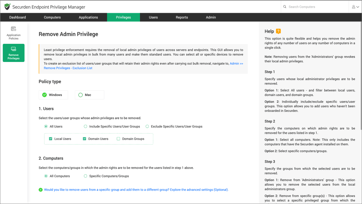Viewport: 362px width, 204px height.
Task: Go to the Admin tab
Action: 211,17
